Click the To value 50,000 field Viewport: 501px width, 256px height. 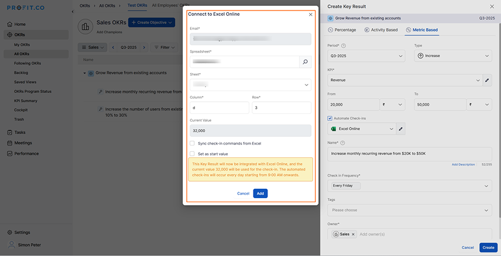(440, 105)
